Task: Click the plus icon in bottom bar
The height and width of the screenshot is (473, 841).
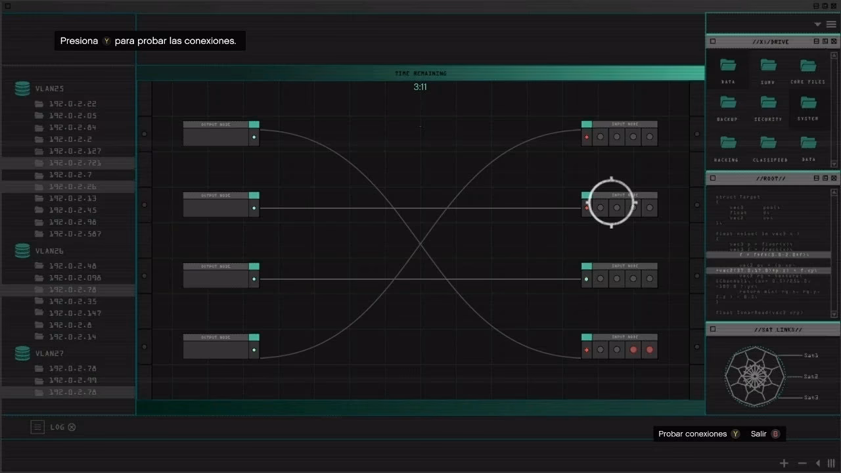Action: pos(783,463)
